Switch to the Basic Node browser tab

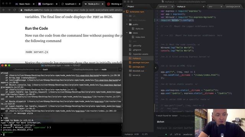click(24, 4)
